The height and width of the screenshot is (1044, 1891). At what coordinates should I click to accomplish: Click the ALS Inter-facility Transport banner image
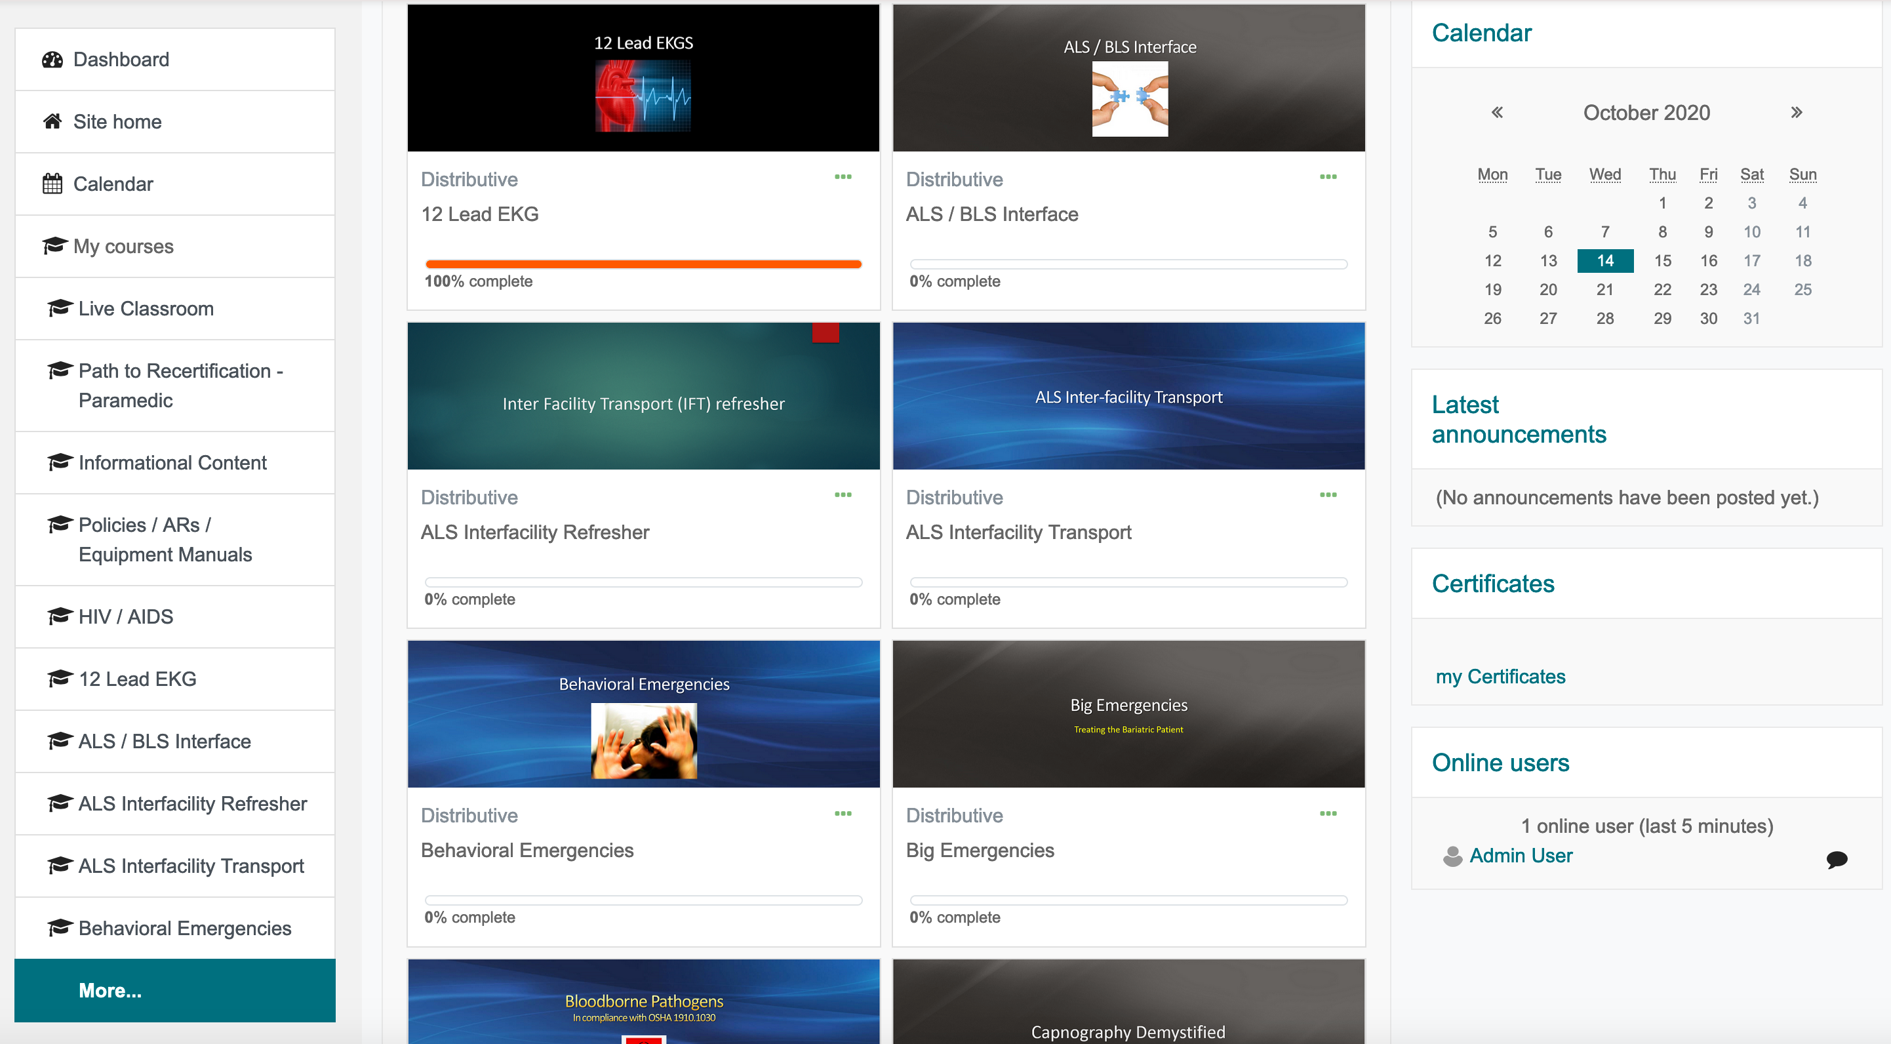(x=1128, y=397)
